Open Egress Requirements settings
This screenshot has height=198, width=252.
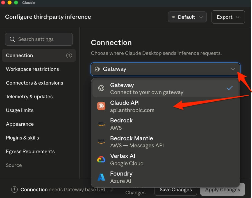tap(39, 152)
